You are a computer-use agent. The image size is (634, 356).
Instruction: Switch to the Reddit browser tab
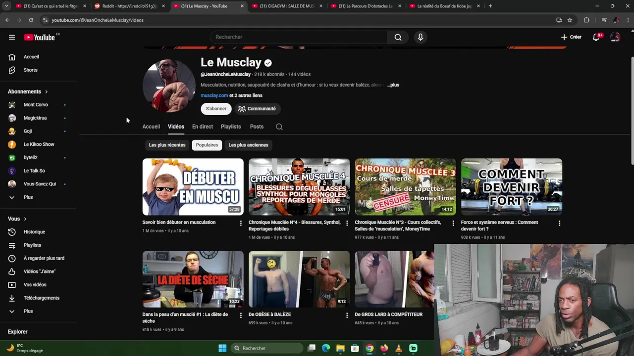[129, 6]
